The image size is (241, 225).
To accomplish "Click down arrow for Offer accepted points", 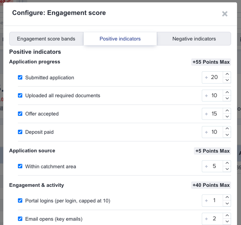I will click(x=227, y=117).
